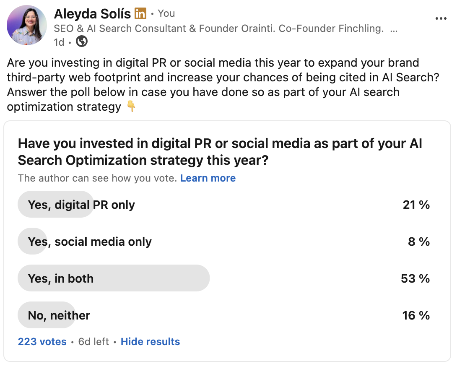Image resolution: width=457 pixels, height=369 pixels.
Task: Open the post options three-dot menu
Action: [x=441, y=18]
